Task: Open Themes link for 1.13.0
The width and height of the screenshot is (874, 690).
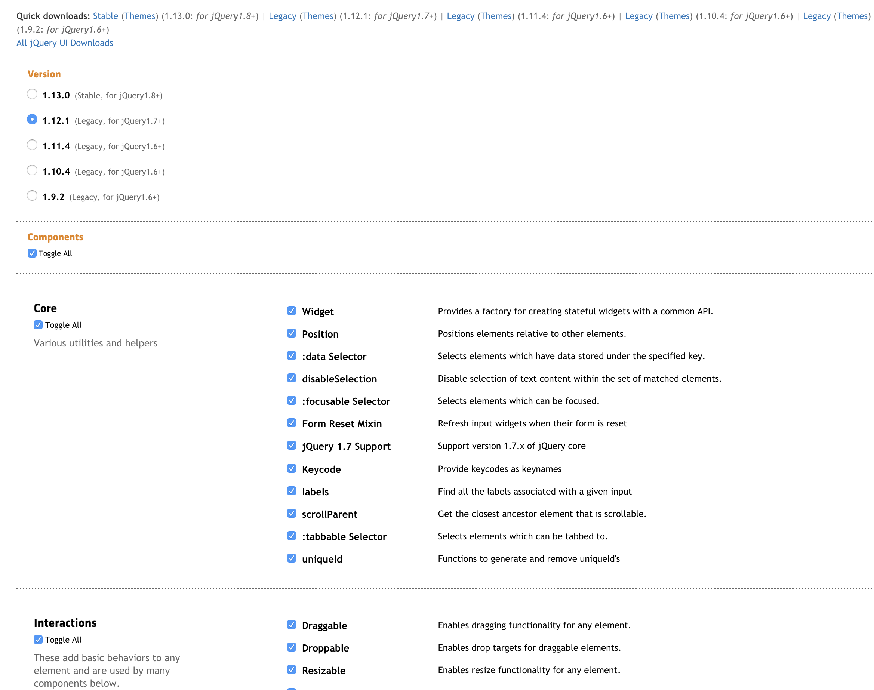Action: 140,16
